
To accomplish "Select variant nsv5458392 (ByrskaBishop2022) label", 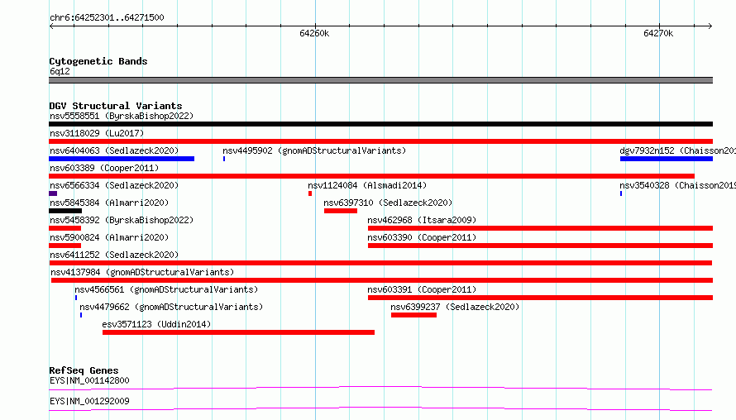I will pos(122,220).
